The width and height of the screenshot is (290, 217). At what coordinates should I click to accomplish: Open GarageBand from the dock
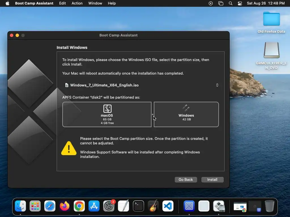[153, 206]
